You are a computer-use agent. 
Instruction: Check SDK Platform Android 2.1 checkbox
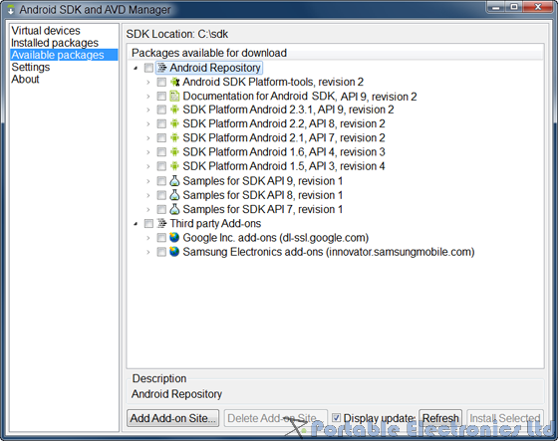click(x=161, y=138)
